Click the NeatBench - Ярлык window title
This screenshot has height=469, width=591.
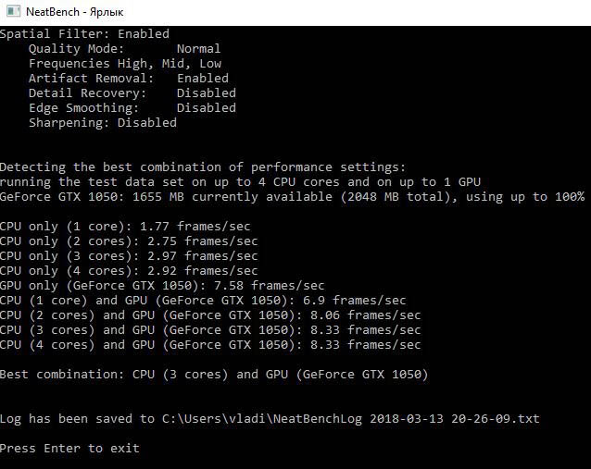pyautogui.click(x=75, y=12)
